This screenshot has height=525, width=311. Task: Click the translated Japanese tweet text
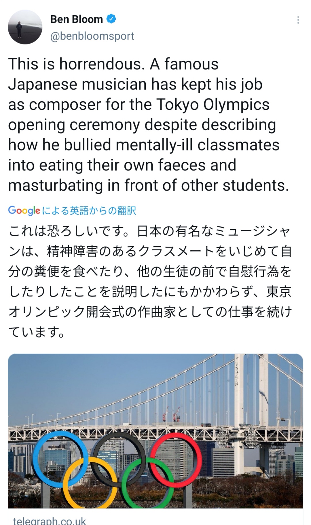150,282
